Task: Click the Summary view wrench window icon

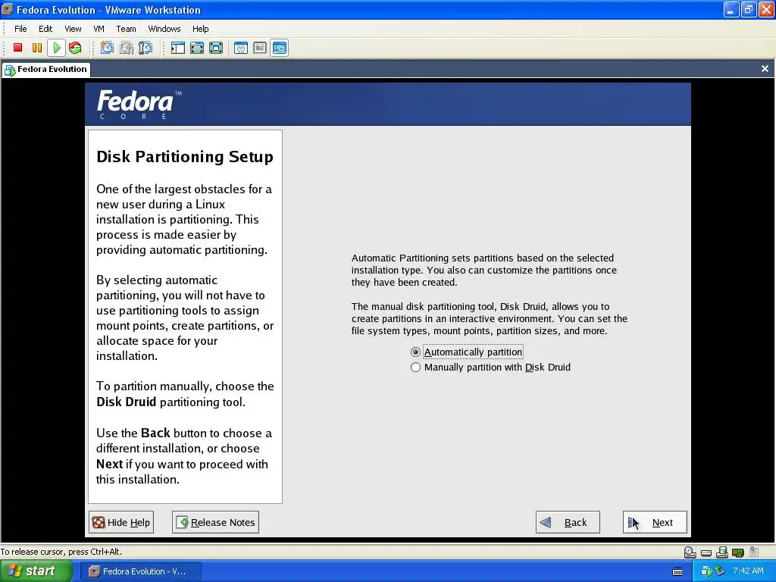Action: click(241, 48)
